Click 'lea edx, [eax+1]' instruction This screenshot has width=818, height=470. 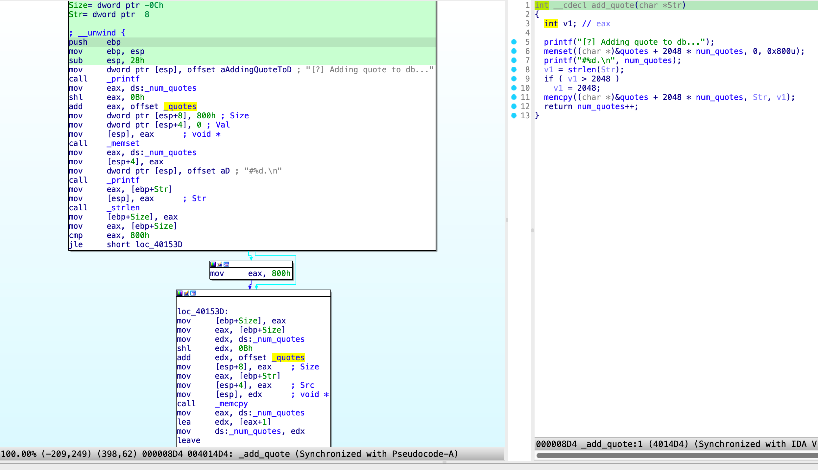[x=224, y=422]
